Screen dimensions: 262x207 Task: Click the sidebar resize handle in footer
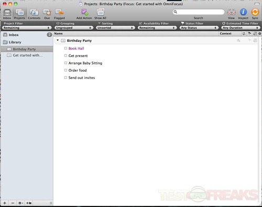pos(51,203)
